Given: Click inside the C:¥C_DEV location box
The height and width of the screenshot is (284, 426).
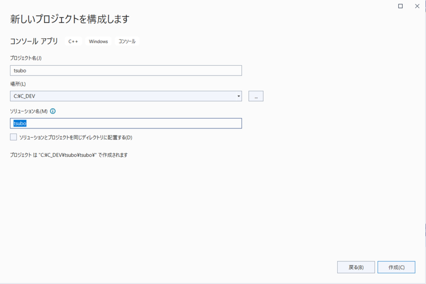Looking at the screenshot, I should pos(121,96).
